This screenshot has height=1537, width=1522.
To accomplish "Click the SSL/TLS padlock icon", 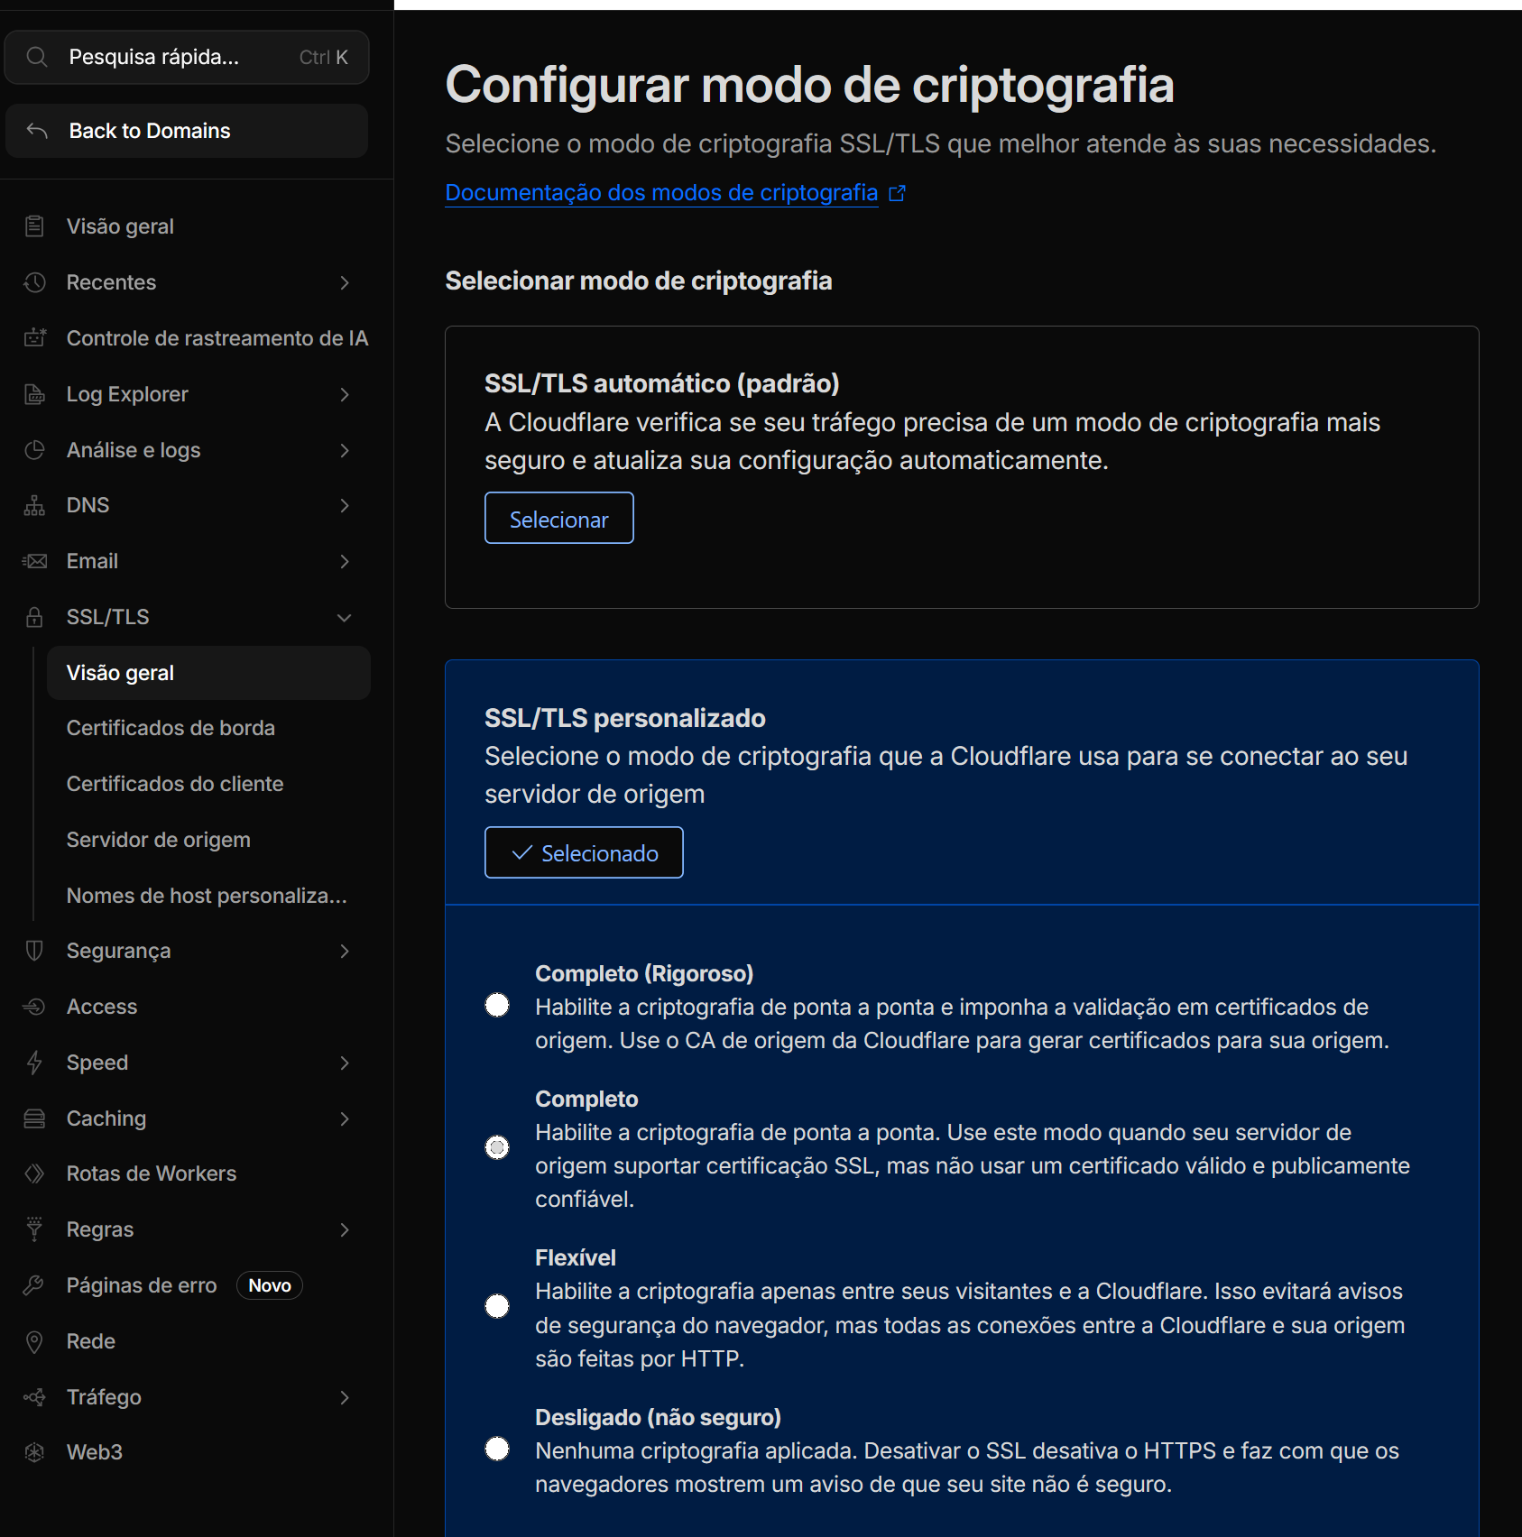I will tap(33, 617).
